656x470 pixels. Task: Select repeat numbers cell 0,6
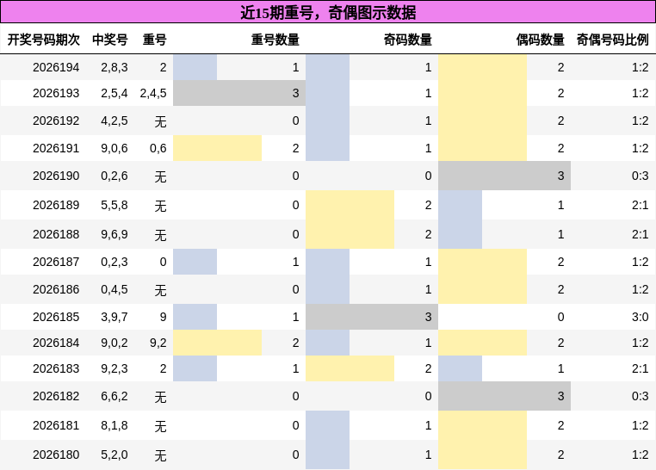click(x=158, y=148)
